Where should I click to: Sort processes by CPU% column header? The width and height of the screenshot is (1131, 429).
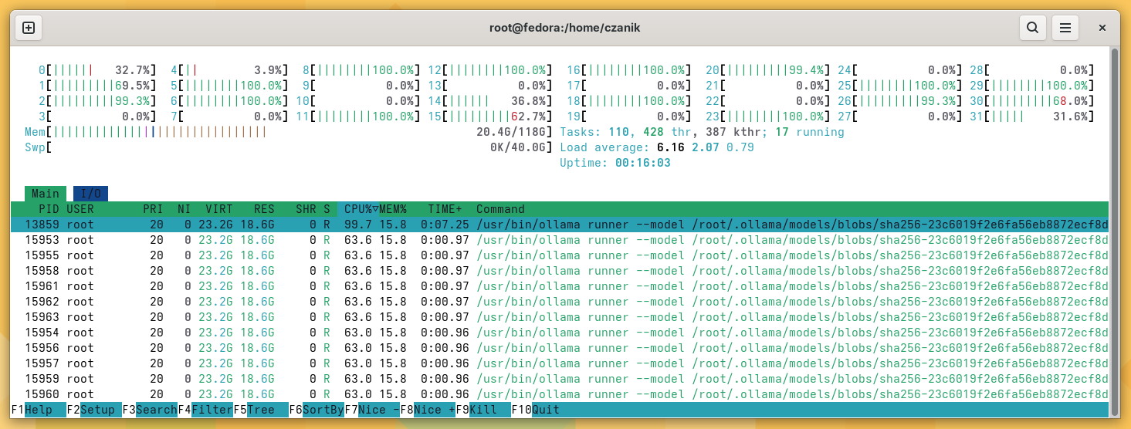[359, 209]
